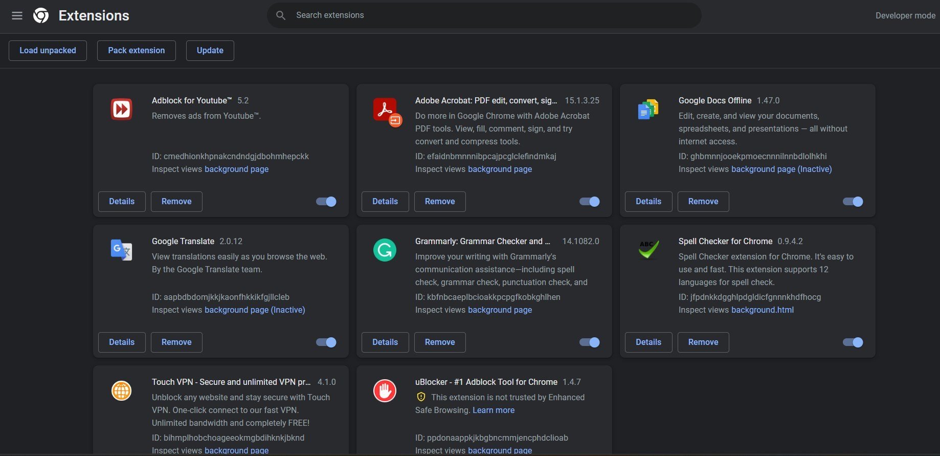Click the Adblock for Youtube icon
The height and width of the screenshot is (456, 940).
coord(121,109)
